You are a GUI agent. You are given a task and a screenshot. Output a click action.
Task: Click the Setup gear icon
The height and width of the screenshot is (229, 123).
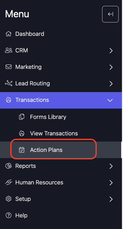[x=8, y=199]
